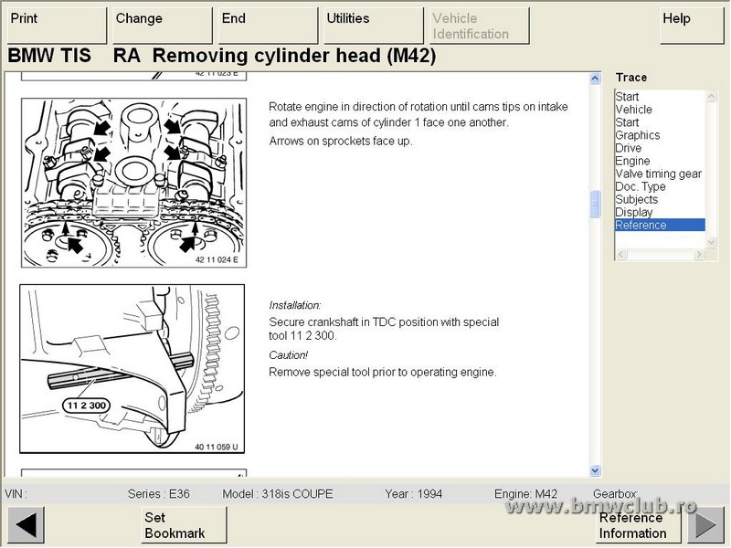The height and width of the screenshot is (548, 731).
Task: Click the Trace list scroll down arrow
Action: pos(712,241)
